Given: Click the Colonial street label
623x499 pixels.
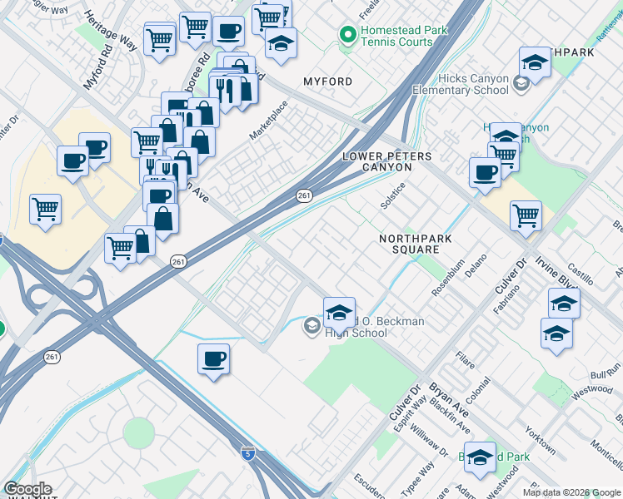Looking at the screenshot, I should pos(478,391).
